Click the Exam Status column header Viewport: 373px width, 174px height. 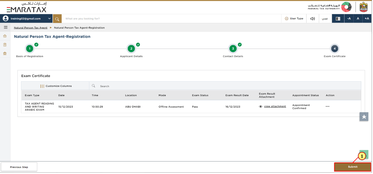(x=200, y=95)
